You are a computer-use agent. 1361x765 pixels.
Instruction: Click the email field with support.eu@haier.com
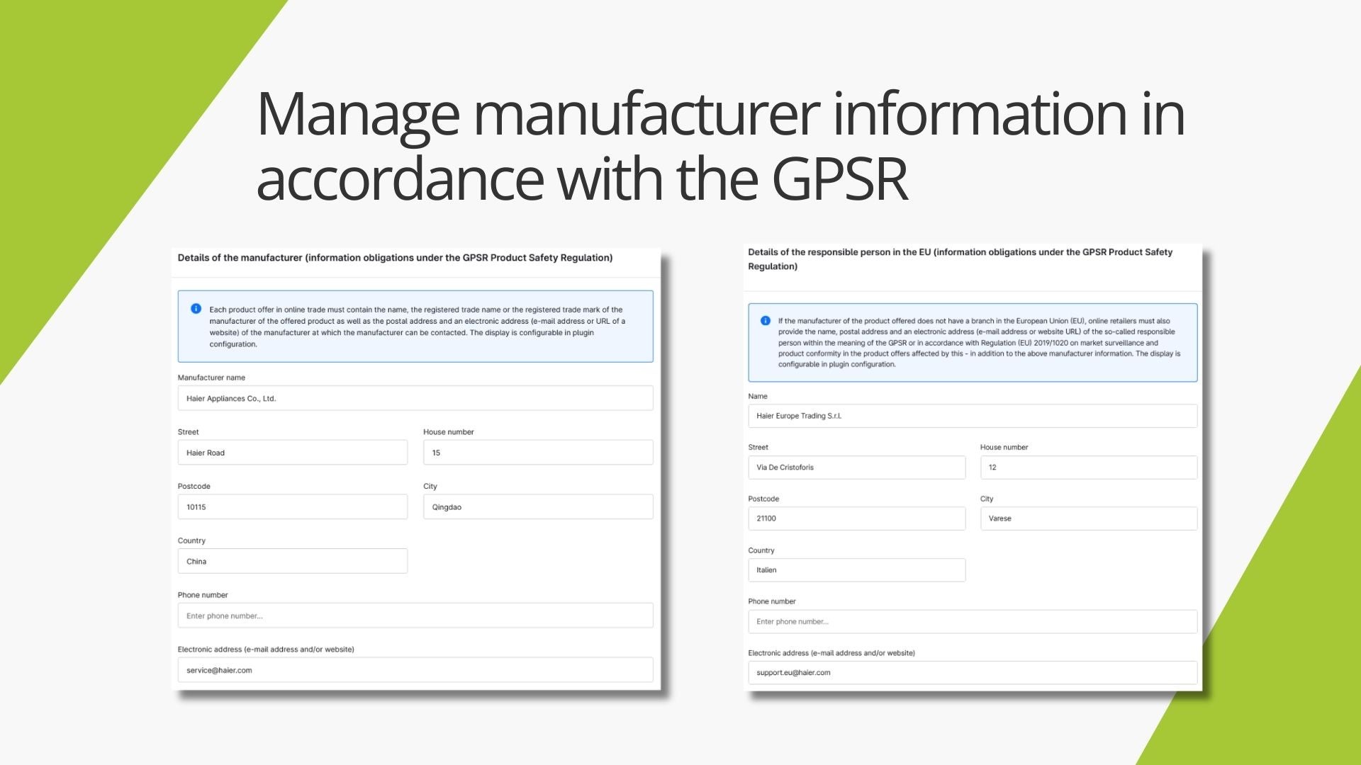[972, 673]
